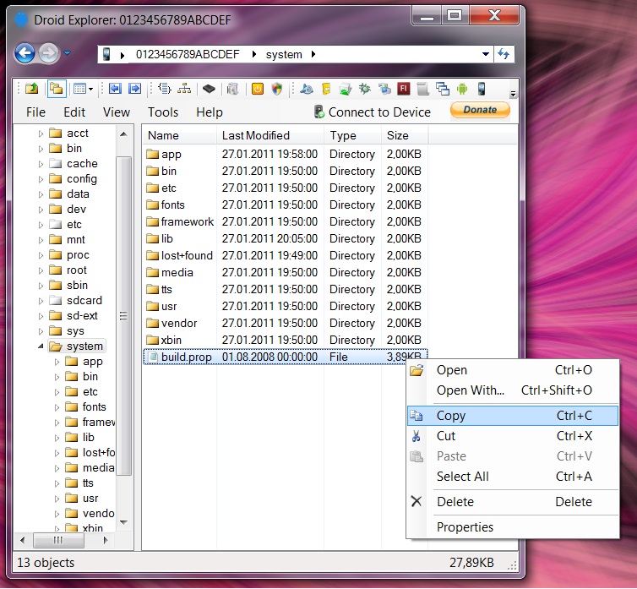Click the green bug debug toolbar icon
Screen dimensions: 637x589
tap(364, 88)
